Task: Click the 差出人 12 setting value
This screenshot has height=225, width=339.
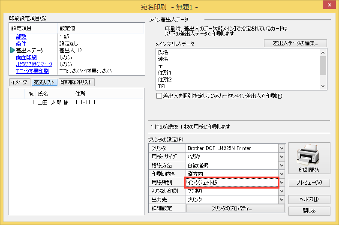Action: [x=70, y=51]
